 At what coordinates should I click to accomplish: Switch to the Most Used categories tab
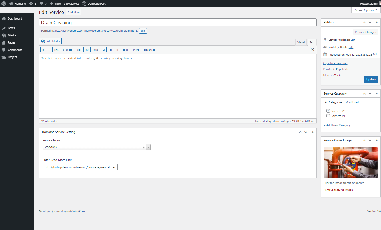[352, 102]
